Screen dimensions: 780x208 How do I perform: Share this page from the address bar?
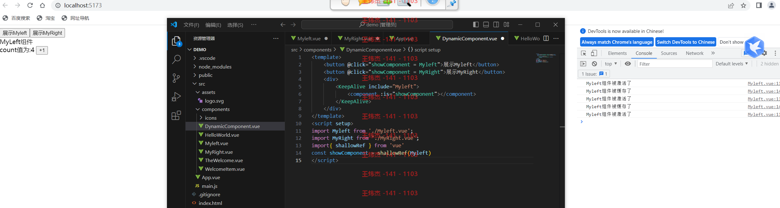pyautogui.click(x=731, y=6)
